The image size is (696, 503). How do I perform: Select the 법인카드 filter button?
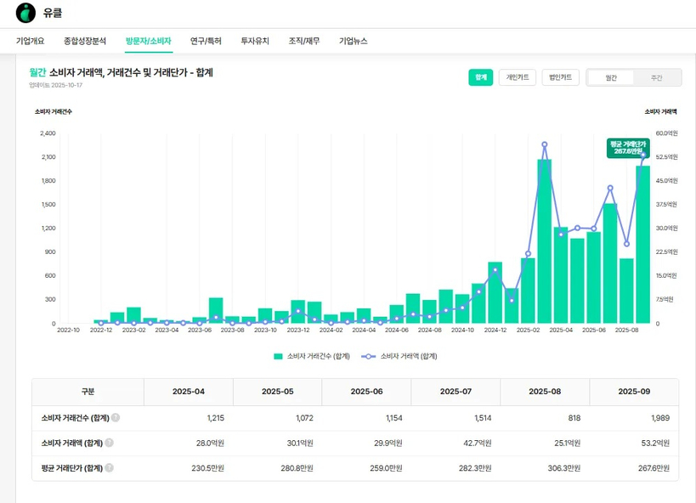click(560, 77)
